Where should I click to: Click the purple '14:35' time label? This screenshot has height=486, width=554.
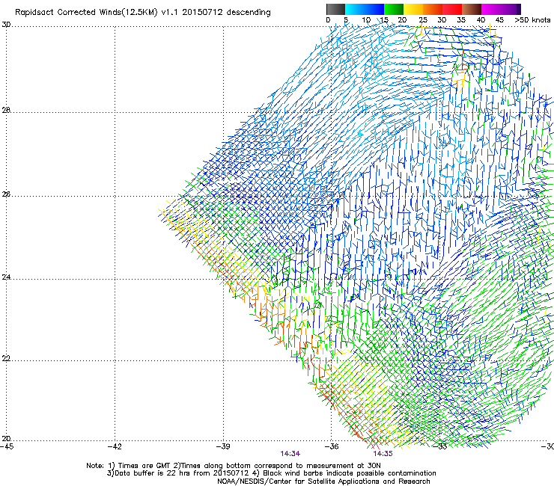[x=383, y=454]
